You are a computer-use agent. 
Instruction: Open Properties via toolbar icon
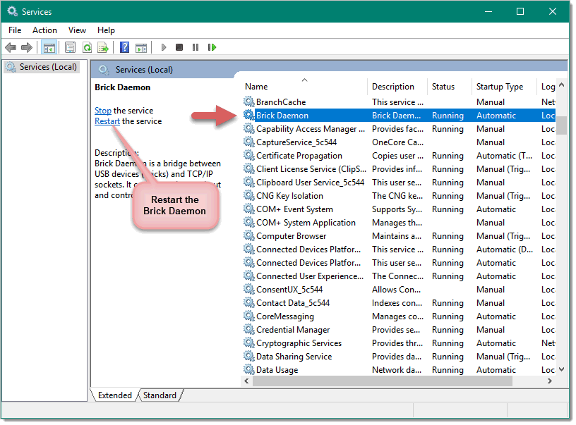[x=70, y=47]
